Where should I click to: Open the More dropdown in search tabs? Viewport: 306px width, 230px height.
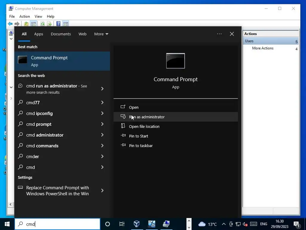tap(101, 34)
